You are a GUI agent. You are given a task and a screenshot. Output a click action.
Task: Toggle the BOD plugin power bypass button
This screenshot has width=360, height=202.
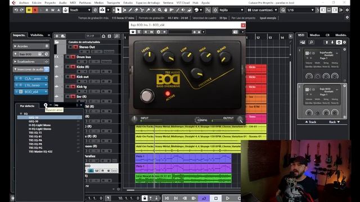point(133,32)
